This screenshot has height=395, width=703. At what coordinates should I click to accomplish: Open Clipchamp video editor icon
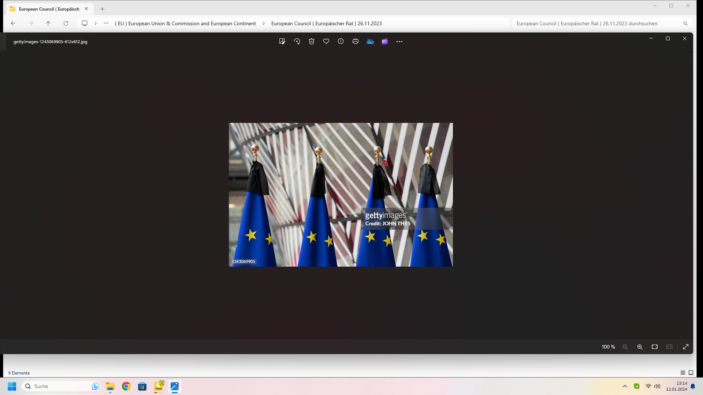click(385, 42)
